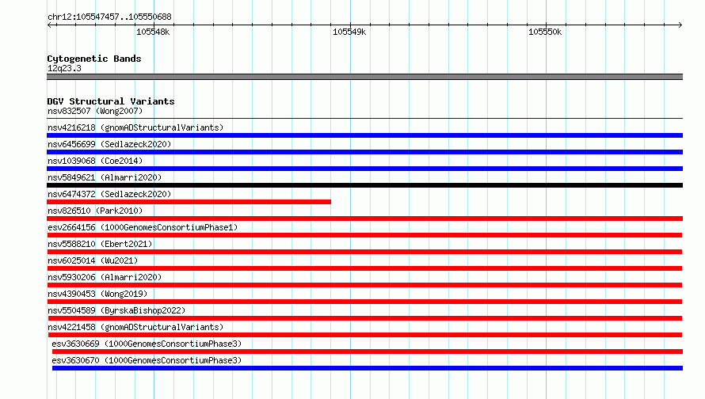The height and width of the screenshot is (399, 705).
Task: Select esv3630670 1000GenomesConsortiumPhase3 label
Action: (147, 360)
